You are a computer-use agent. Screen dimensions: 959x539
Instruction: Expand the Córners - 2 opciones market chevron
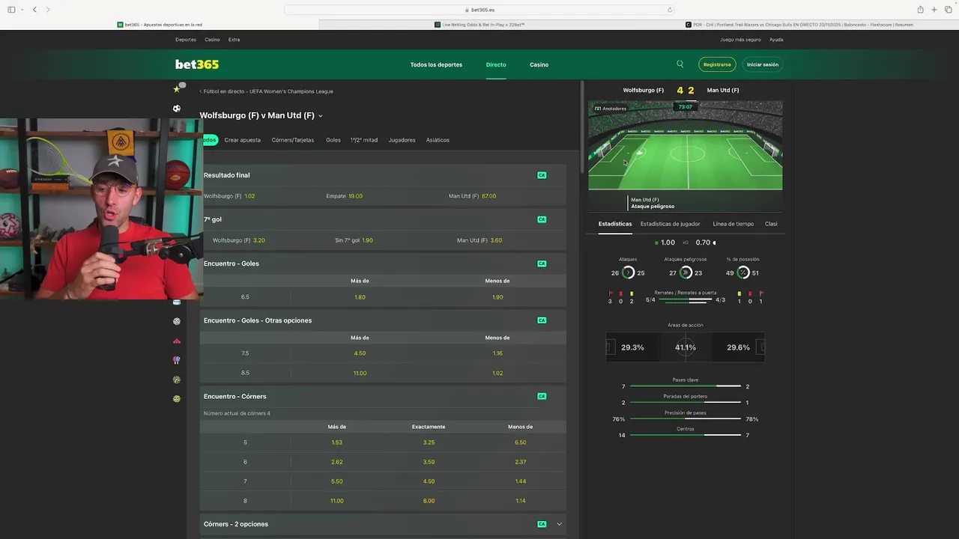click(559, 524)
